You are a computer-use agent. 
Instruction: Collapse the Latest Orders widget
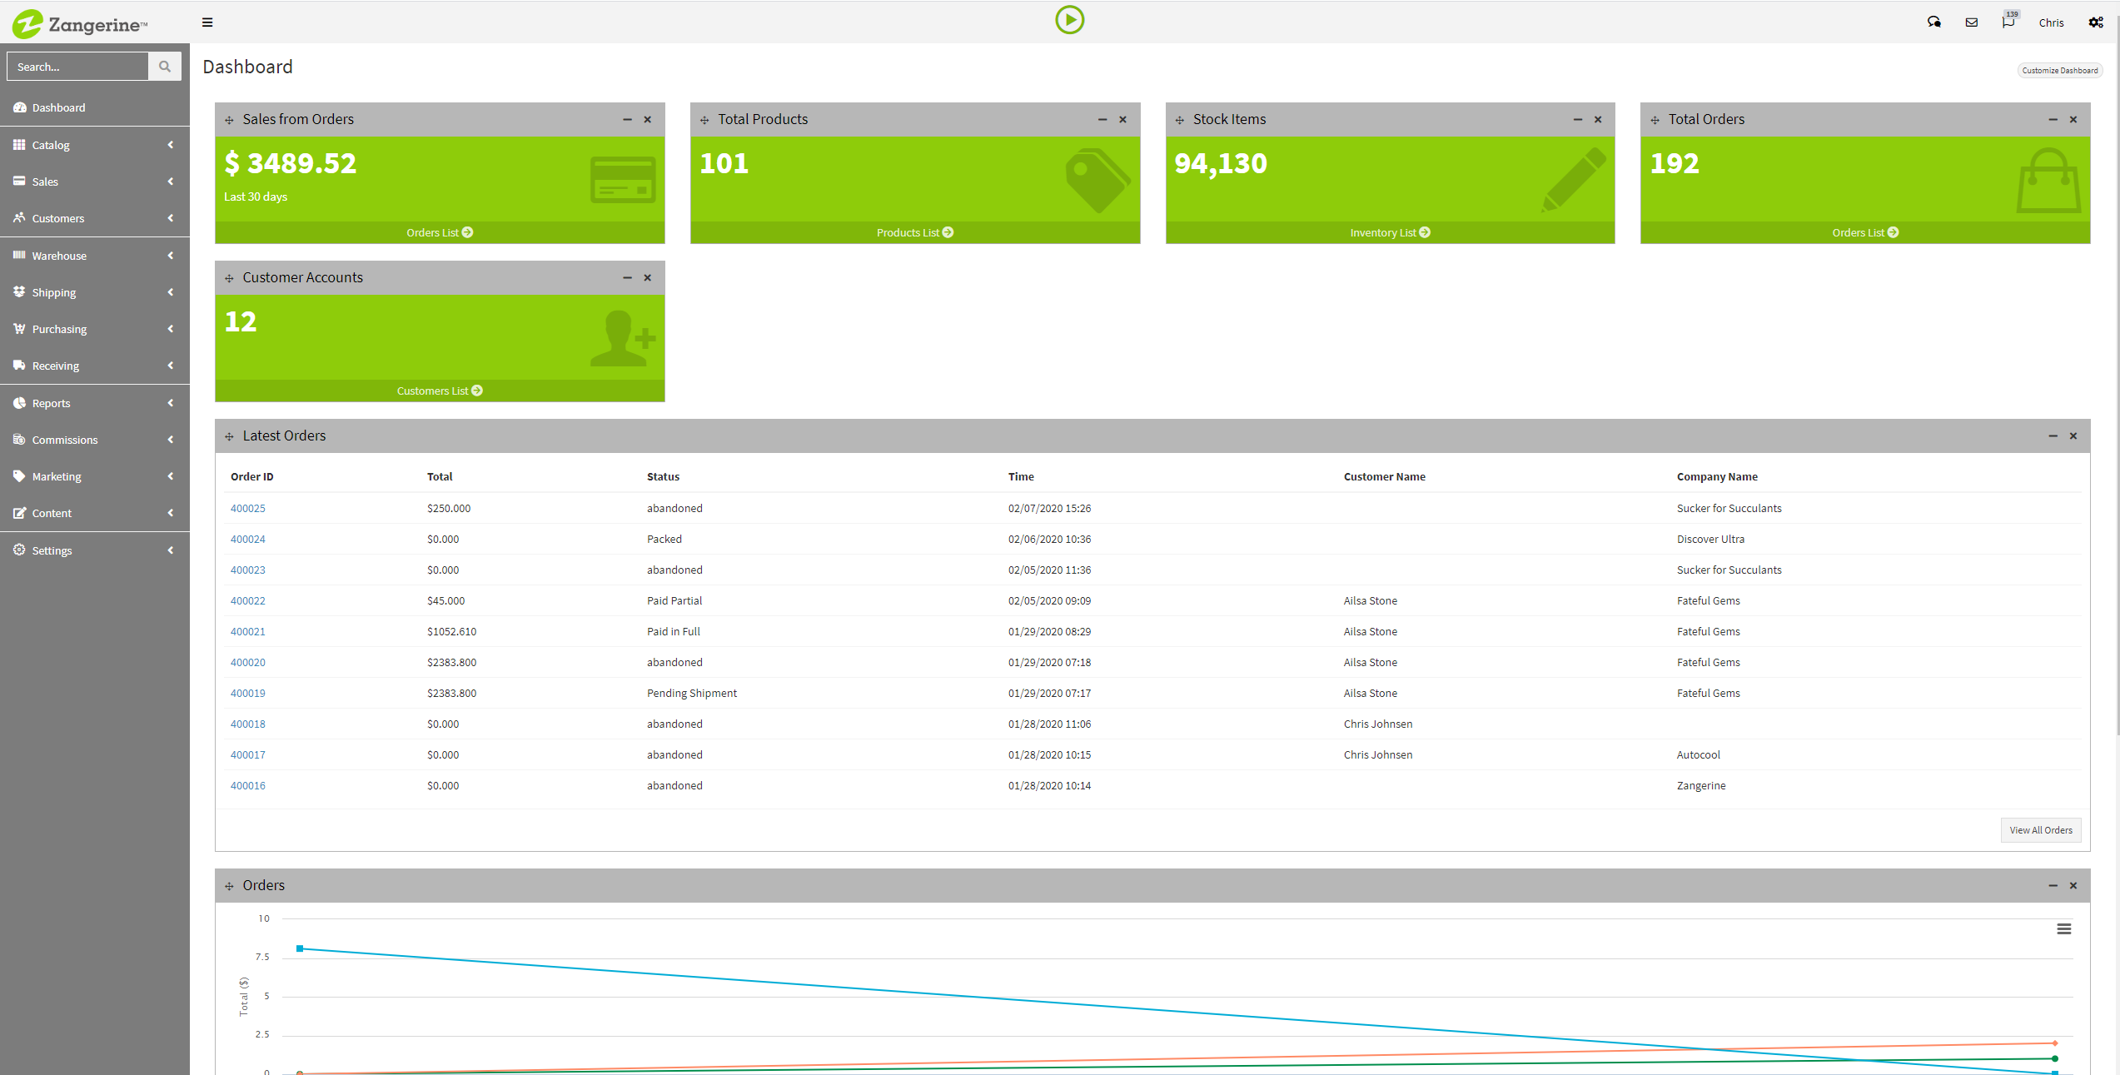(x=2053, y=436)
